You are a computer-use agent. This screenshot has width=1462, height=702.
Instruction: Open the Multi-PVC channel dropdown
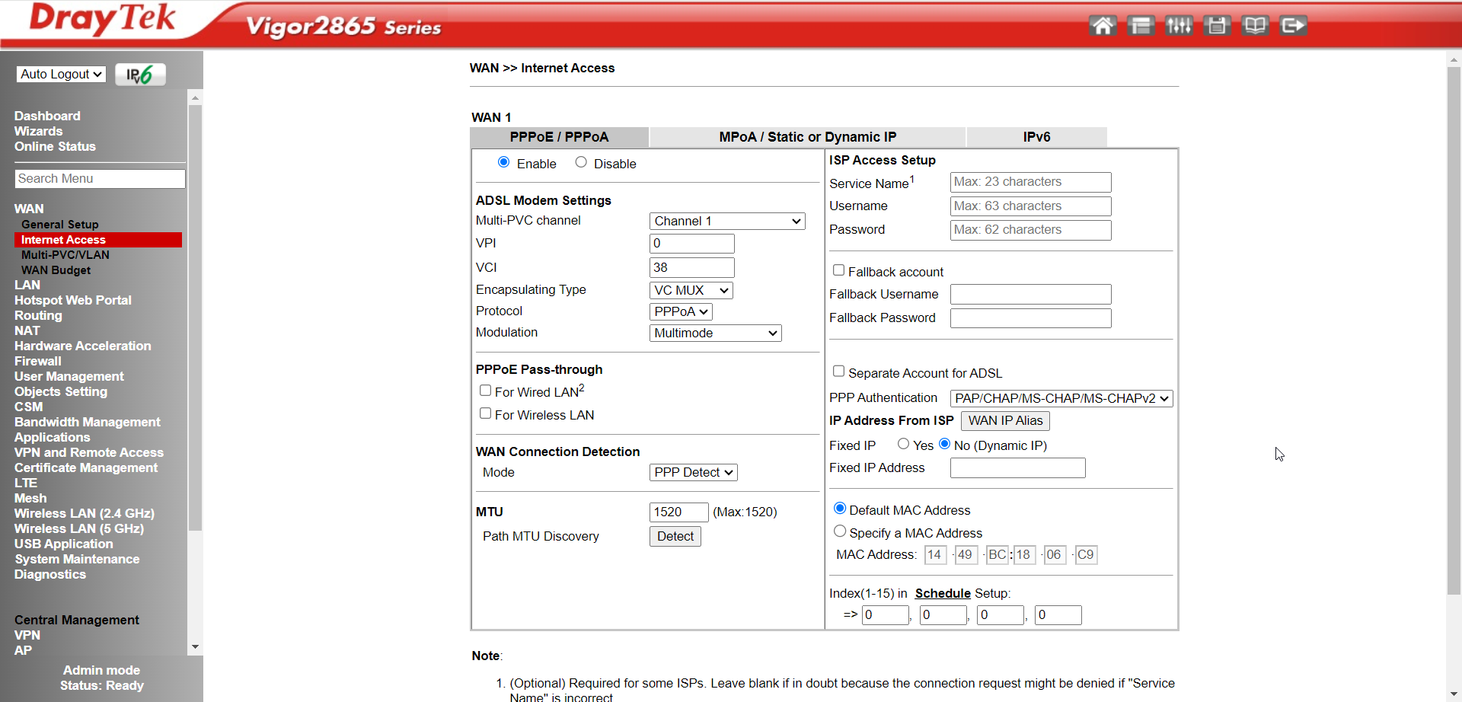pos(726,221)
